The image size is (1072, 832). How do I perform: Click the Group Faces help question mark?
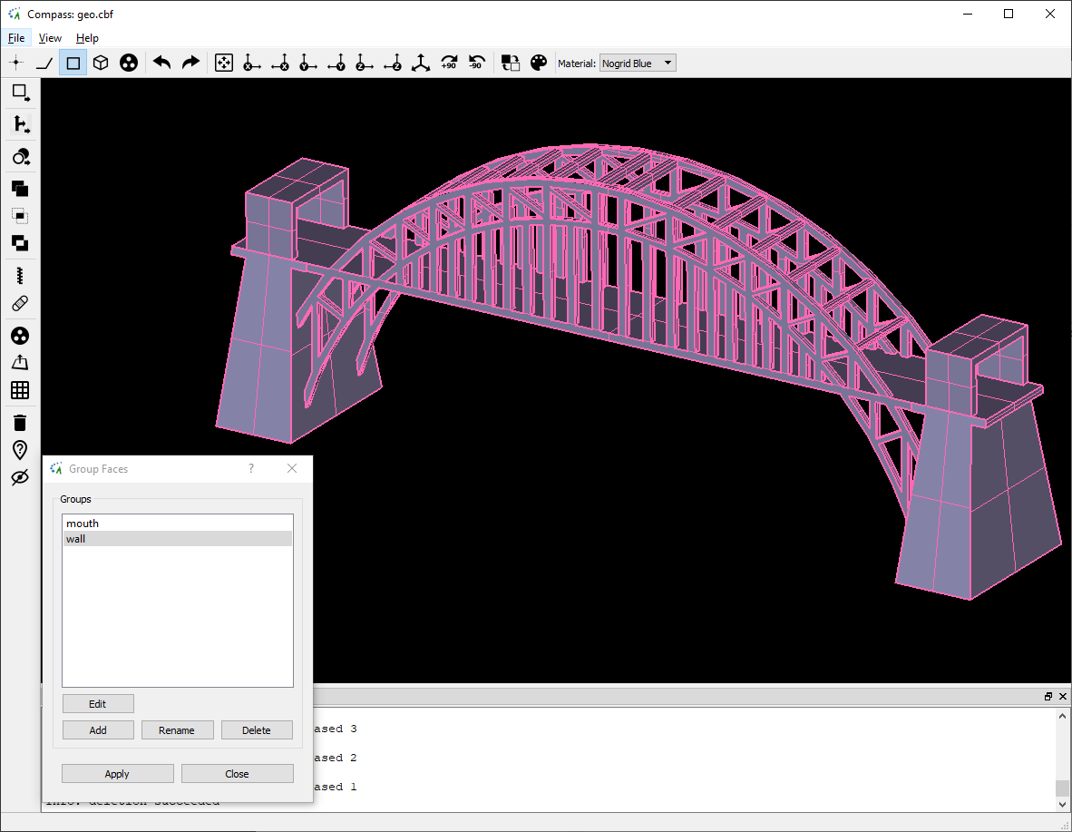pyautogui.click(x=251, y=469)
